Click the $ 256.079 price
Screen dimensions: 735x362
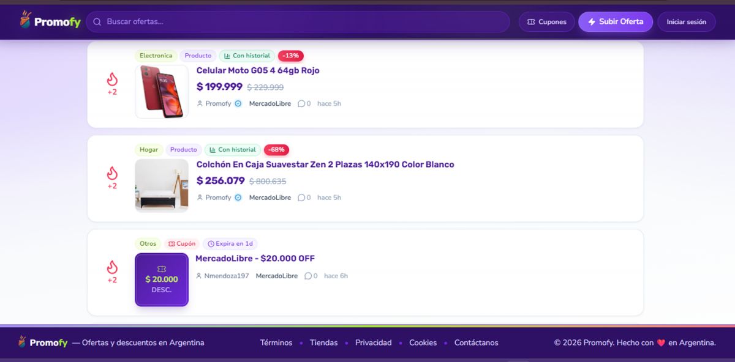pyautogui.click(x=221, y=181)
